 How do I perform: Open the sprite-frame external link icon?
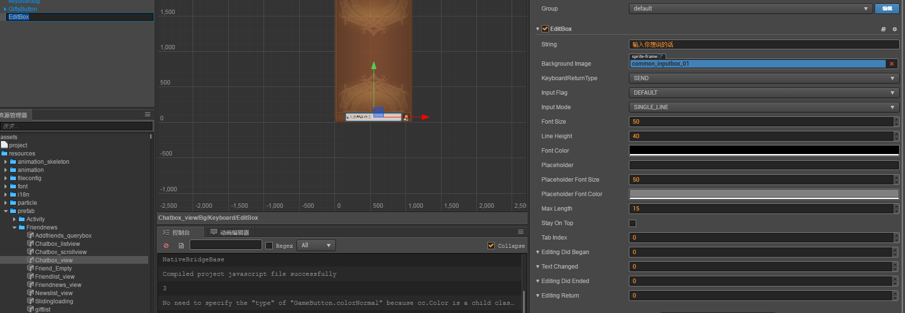[x=661, y=57]
